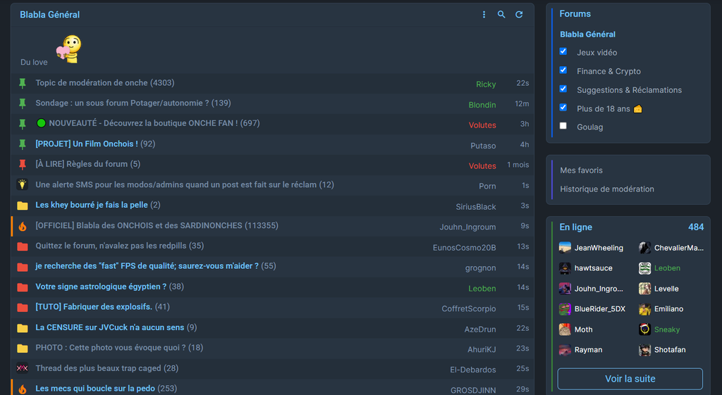Open the Blabla Général forum link in sidebar

tap(587, 34)
